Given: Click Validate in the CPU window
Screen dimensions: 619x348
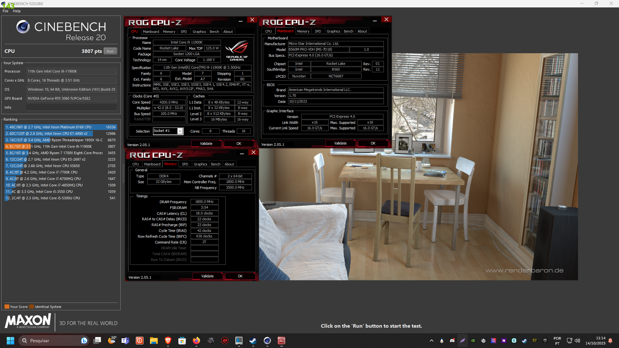Looking at the screenshot, I should 206,144.
